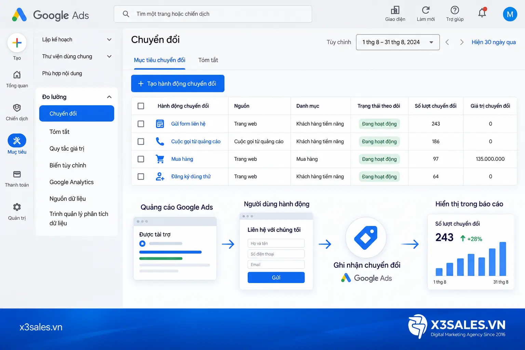Select Chuyển đổi in sidebar menu

[77, 113]
